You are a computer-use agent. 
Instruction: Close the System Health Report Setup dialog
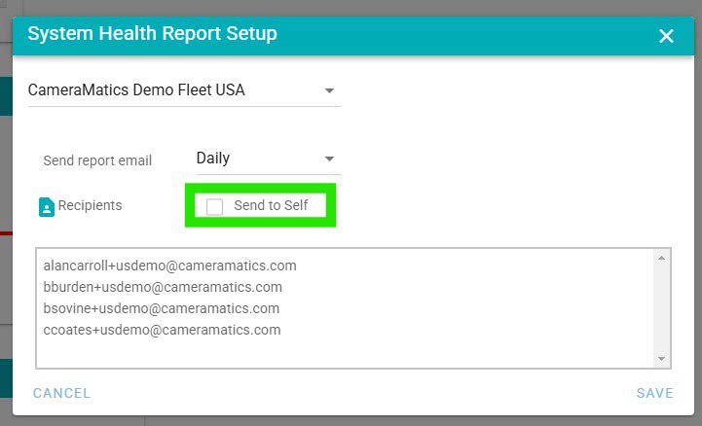pyautogui.click(x=666, y=36)
